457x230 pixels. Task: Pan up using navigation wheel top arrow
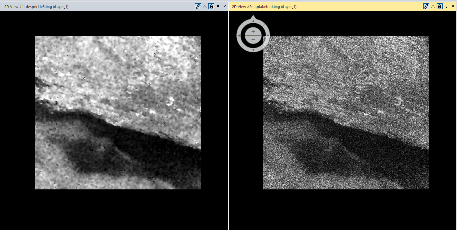click(253, 21)
